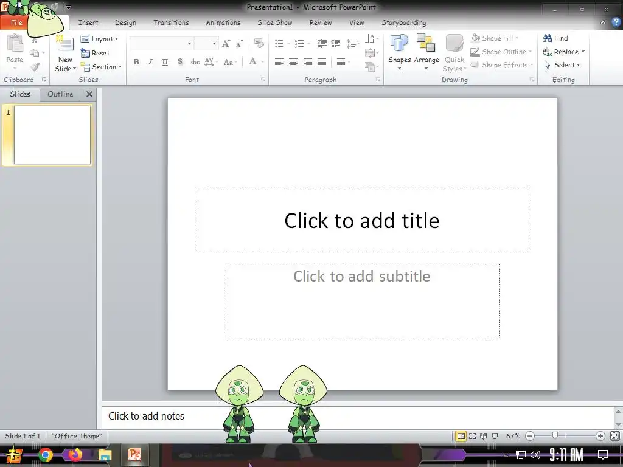Click the Find button

tap(555, 38)
